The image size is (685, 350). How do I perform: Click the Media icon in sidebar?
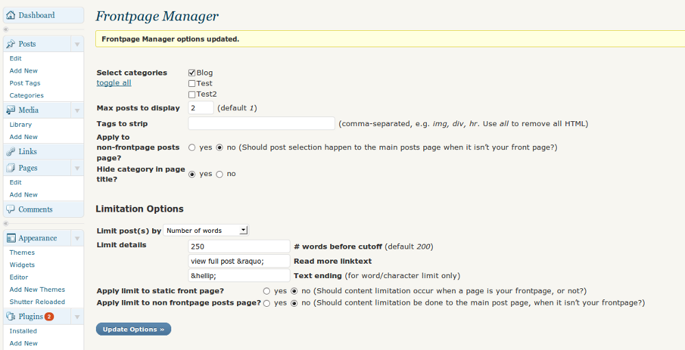click(11, 110)
